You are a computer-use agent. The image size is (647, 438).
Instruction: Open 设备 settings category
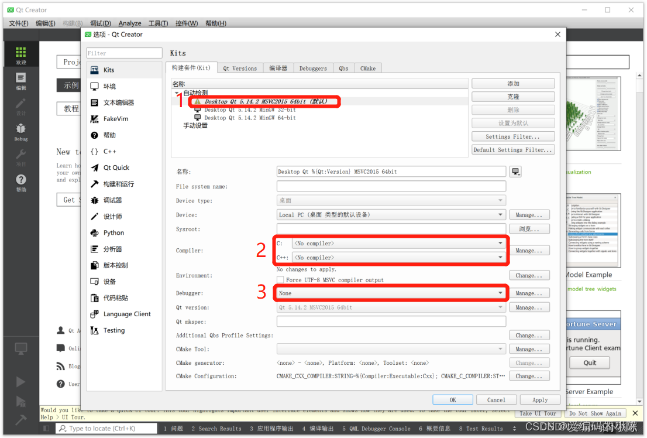(124, 282)
